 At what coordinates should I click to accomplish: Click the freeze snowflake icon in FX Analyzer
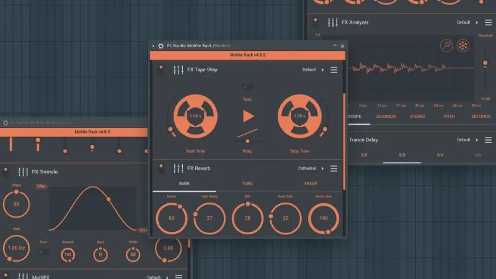(463, 45)
